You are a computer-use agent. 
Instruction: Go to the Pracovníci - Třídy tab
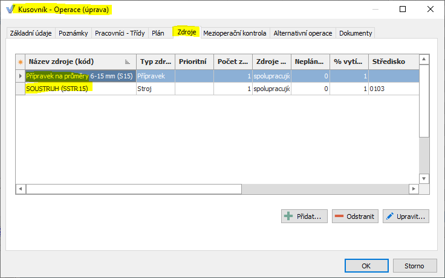120,33
